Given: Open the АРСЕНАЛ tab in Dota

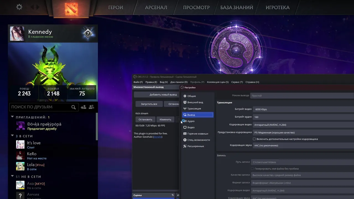Looking at the screenshot, I should tap(156, 7).
